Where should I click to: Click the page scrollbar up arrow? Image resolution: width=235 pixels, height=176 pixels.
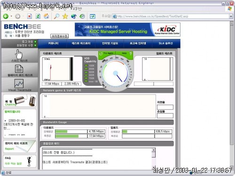[x=232, y=23]
